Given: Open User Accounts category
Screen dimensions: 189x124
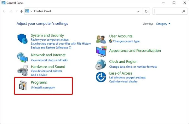Looking at the screenshot, I should click(121, 36).
